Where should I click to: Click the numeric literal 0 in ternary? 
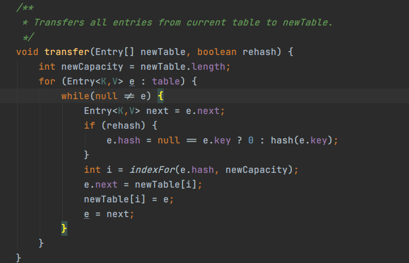click(x=250, y=140)
